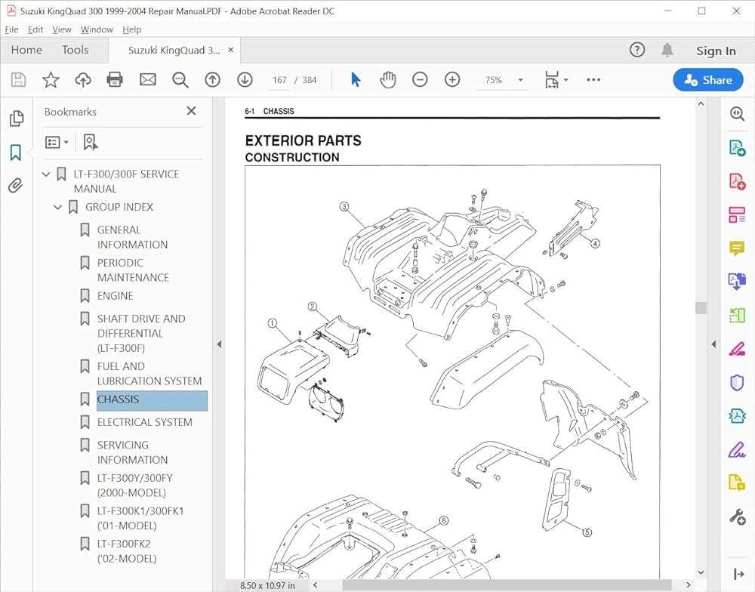Open Organize Pages tool
This screenshot has width=755, height=592.
click(737, 215)
